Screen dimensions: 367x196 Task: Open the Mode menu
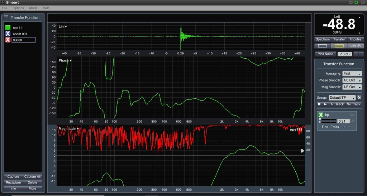[33, 8]
